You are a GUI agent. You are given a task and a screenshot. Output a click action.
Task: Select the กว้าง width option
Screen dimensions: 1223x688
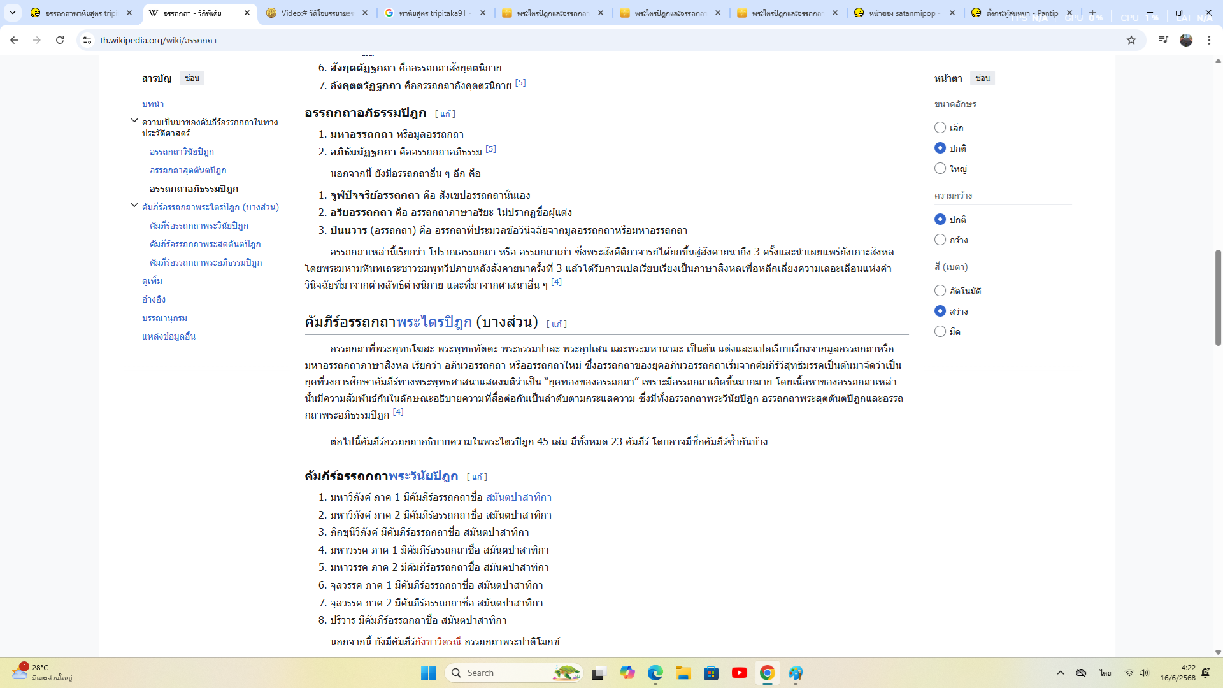940,240
